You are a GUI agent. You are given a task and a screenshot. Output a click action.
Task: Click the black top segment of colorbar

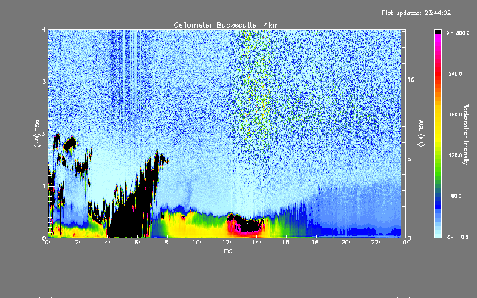pos(438,32)
